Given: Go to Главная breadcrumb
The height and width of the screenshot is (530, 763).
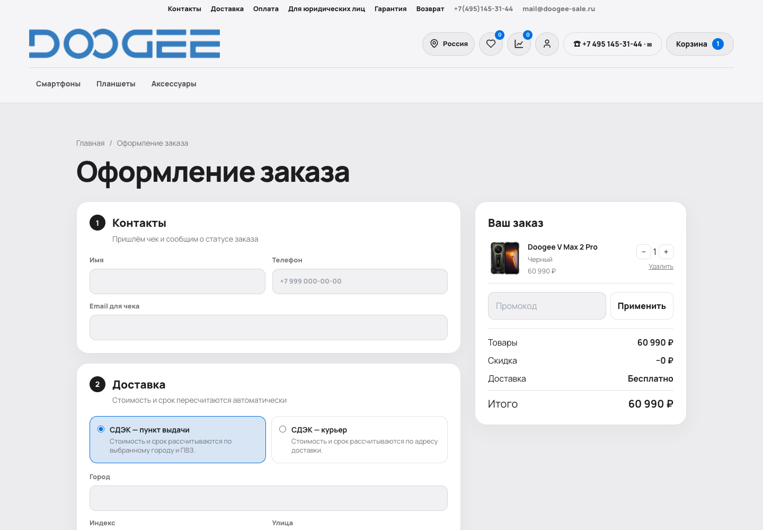Looking at the screenshot, I should point(91,143).
